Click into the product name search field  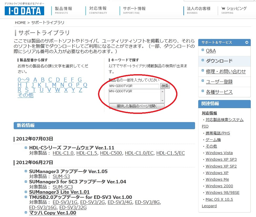(134, 86)
